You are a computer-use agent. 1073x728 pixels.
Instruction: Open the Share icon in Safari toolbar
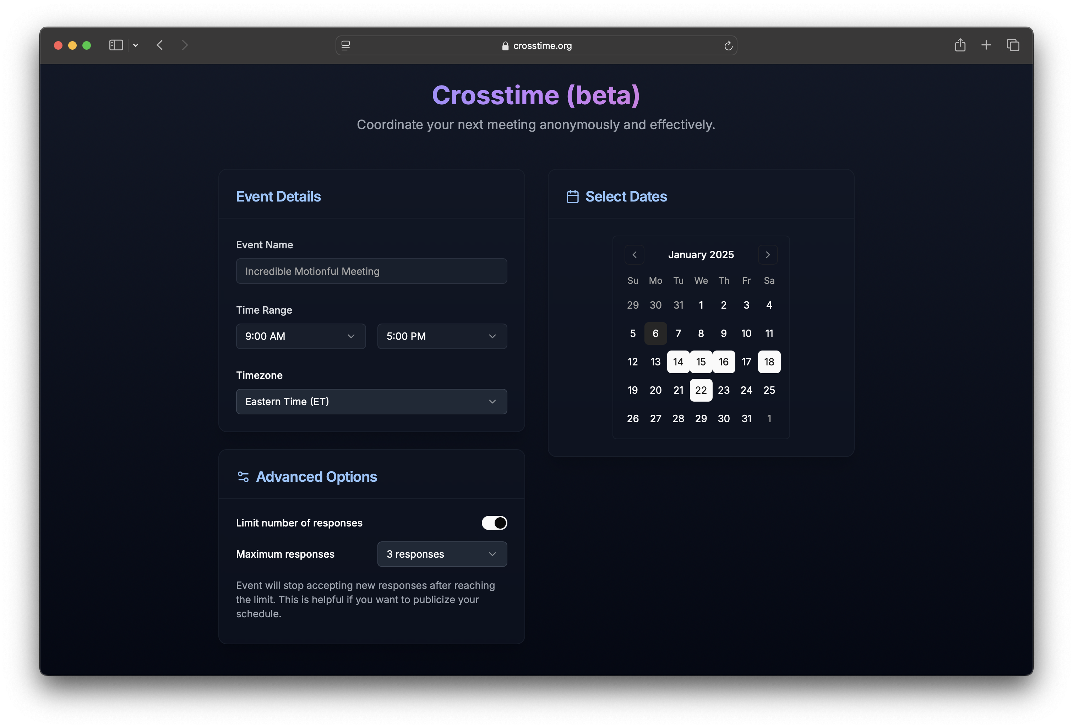tap(960, 45)
